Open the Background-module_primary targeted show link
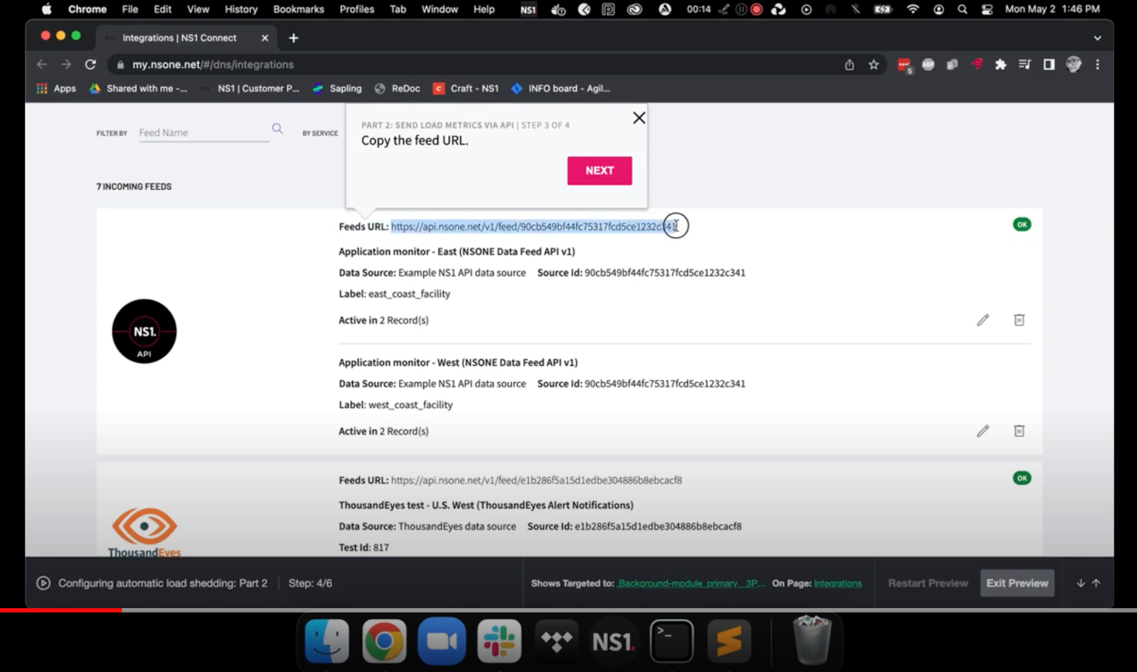The image size is (1137, 672). pos(691,583)
